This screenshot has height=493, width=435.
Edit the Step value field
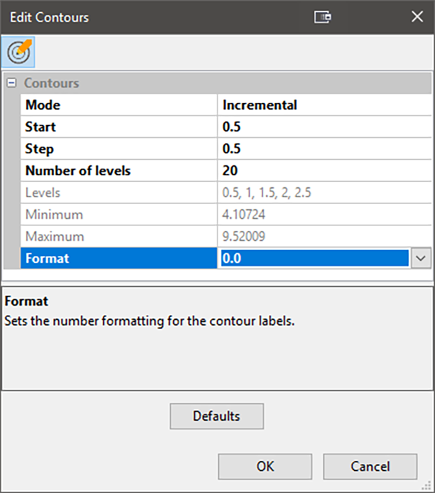click(324, 149)
